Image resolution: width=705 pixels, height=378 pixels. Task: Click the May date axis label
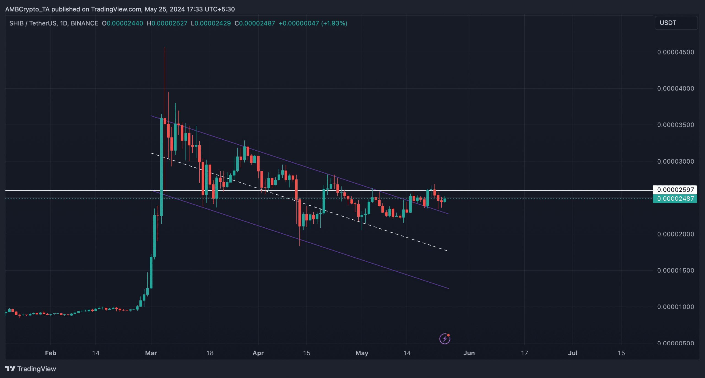[362, 353]
